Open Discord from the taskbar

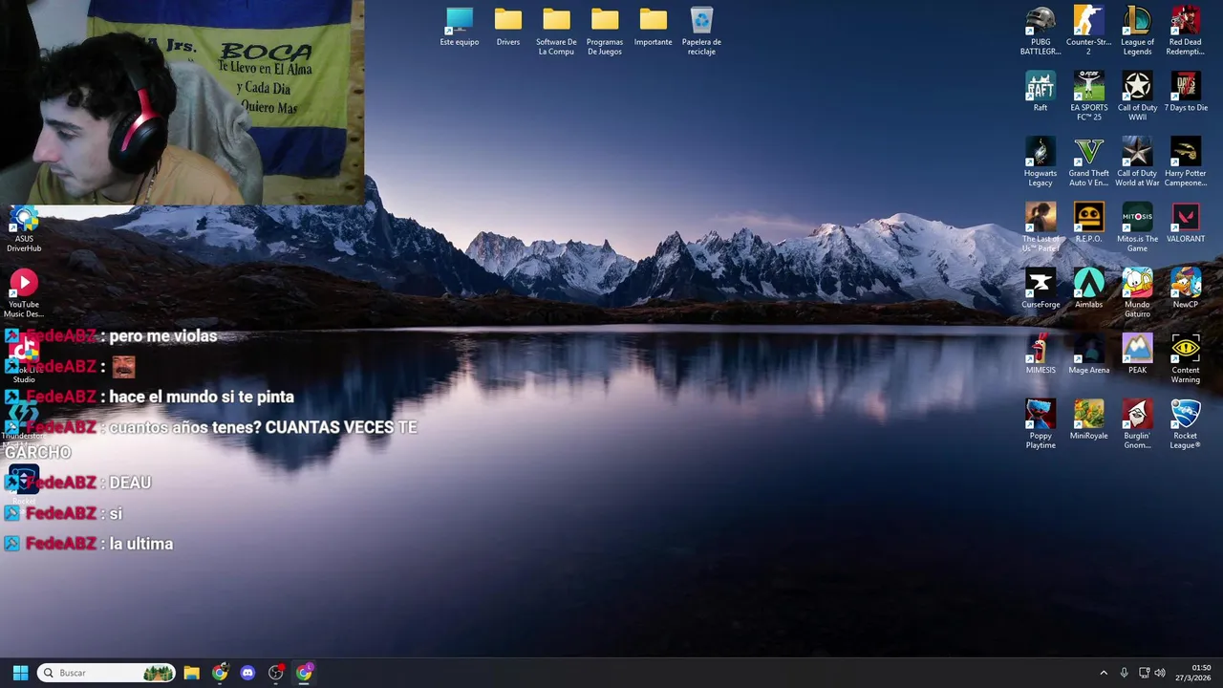247,673
